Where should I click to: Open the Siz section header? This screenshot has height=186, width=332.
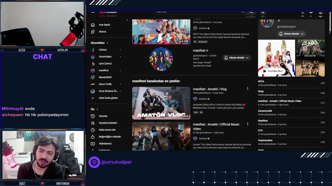94,109
